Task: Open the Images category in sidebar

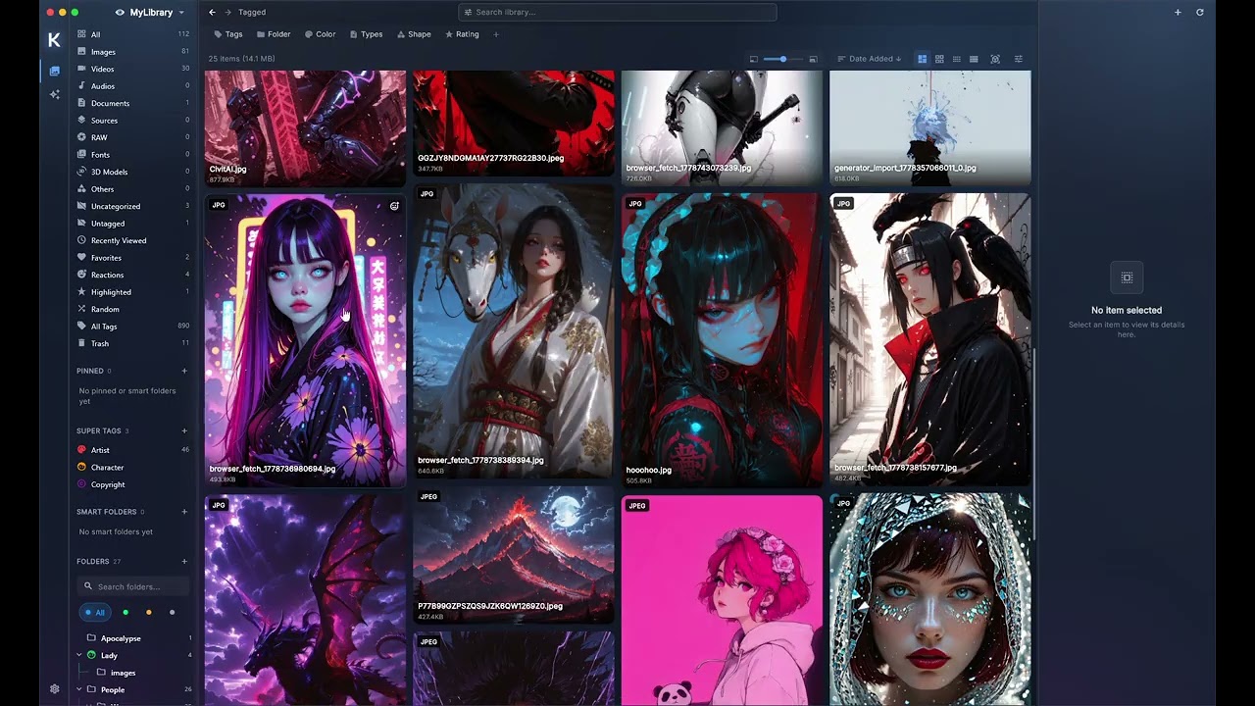Action: coord(133,52)
